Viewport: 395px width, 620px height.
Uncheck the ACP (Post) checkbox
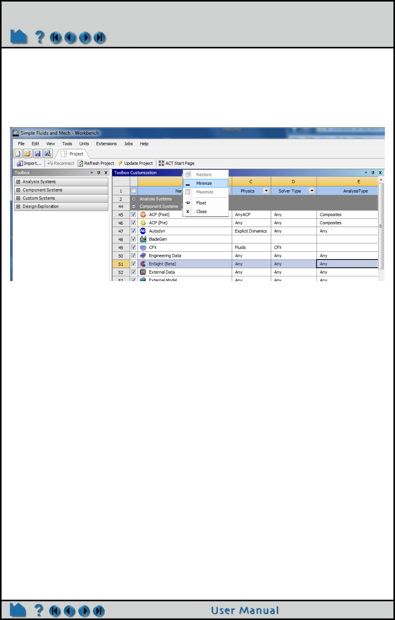[133, 214]
